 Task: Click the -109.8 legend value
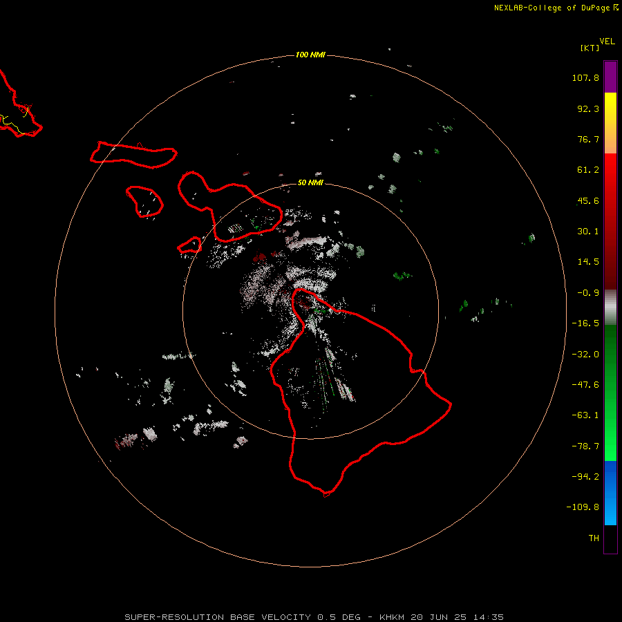click(x=583, y=507)
